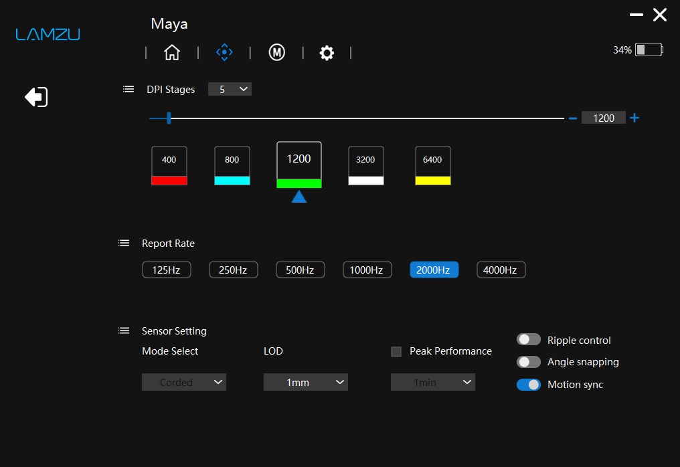This screenshot has height=467, width=680.
Task: Open the Home tab icon
Action: (172, 52)
